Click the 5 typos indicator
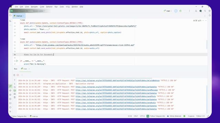220x123 pixels. (x=200, y=20)
